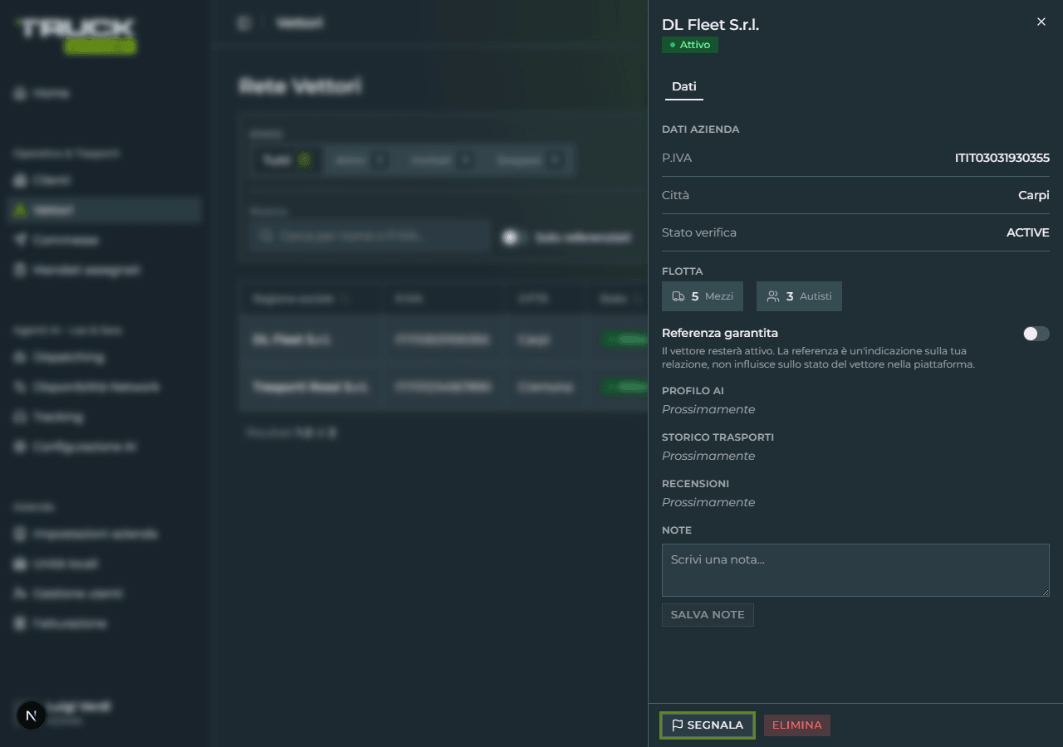
Task: Click the Cremona cell in the carriers table
Action: [x=545, y=387]
